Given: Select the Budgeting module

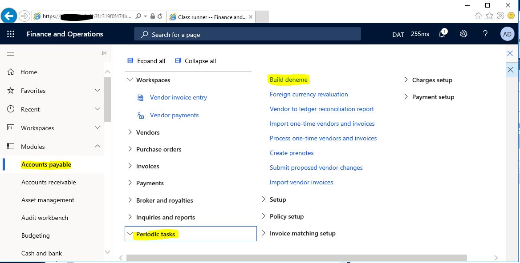Looking at the screenshot, I should click(x=36, y=235).
